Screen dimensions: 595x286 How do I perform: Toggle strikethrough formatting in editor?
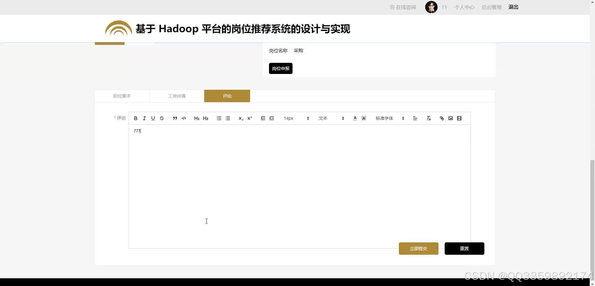161,118
